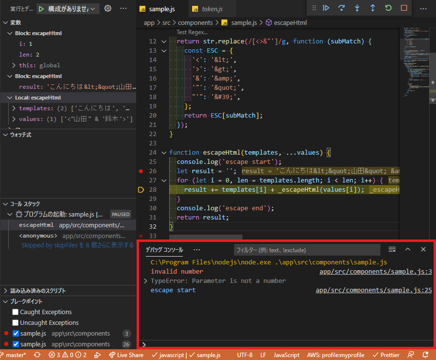The height and width of the screenshot is (360, 436).
Task: Fold the code at line 24
Action: tap(164, 153)
